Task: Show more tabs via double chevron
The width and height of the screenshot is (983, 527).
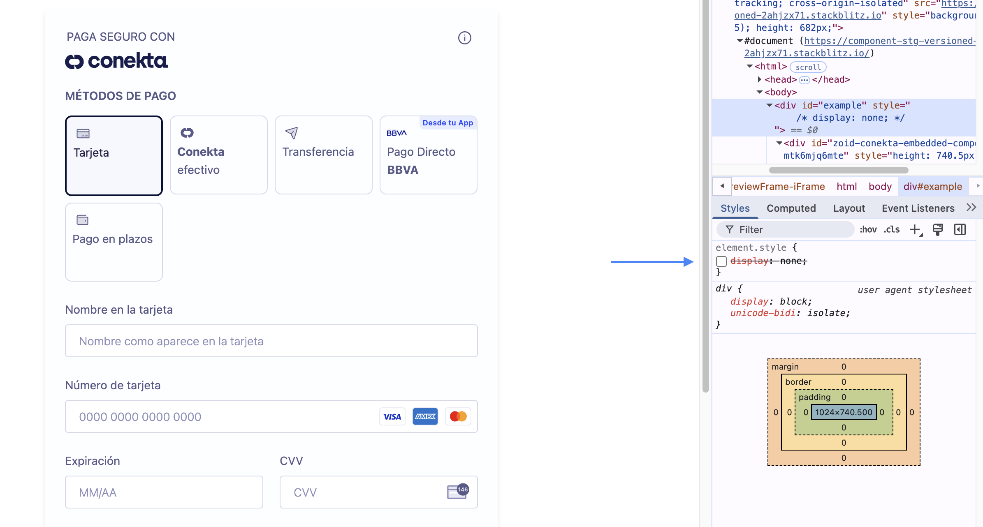Action: 971,208
